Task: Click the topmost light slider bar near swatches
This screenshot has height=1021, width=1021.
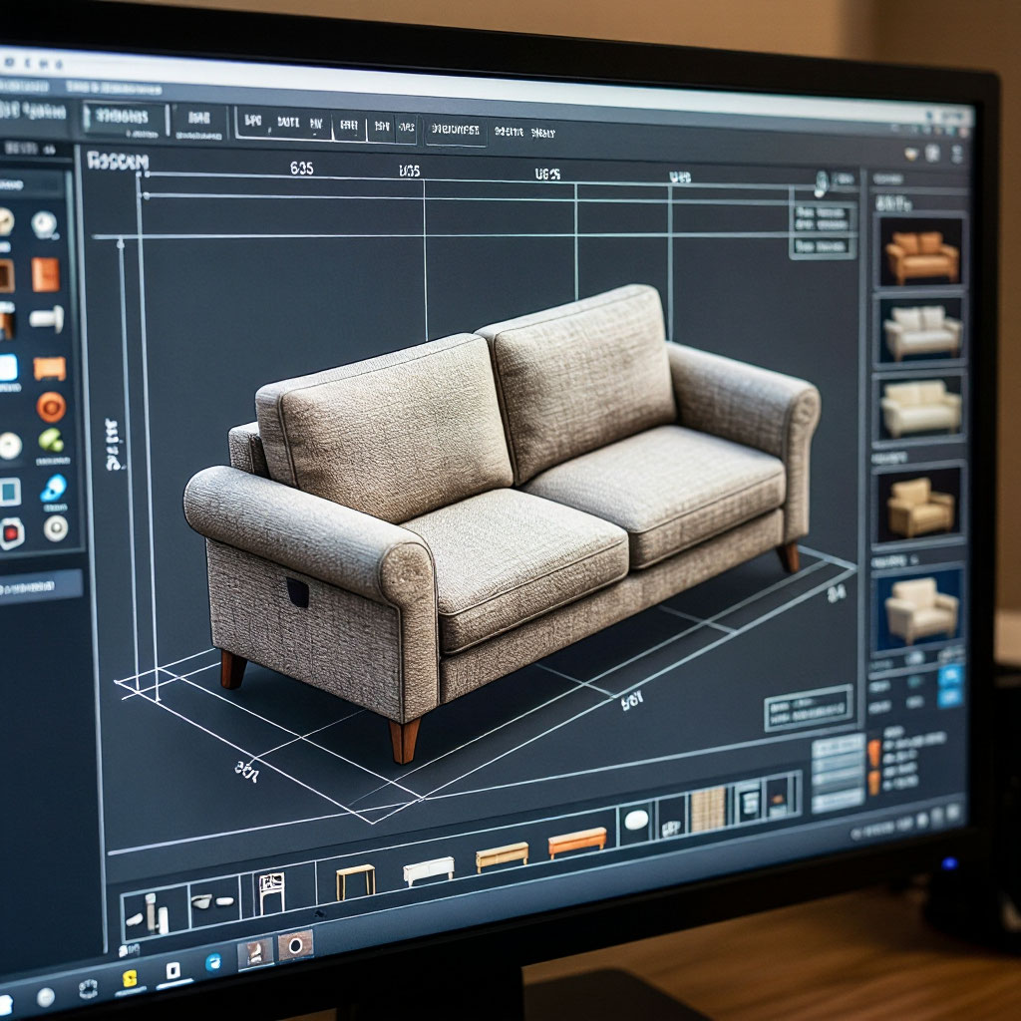Action: click(x=838, y=747)
